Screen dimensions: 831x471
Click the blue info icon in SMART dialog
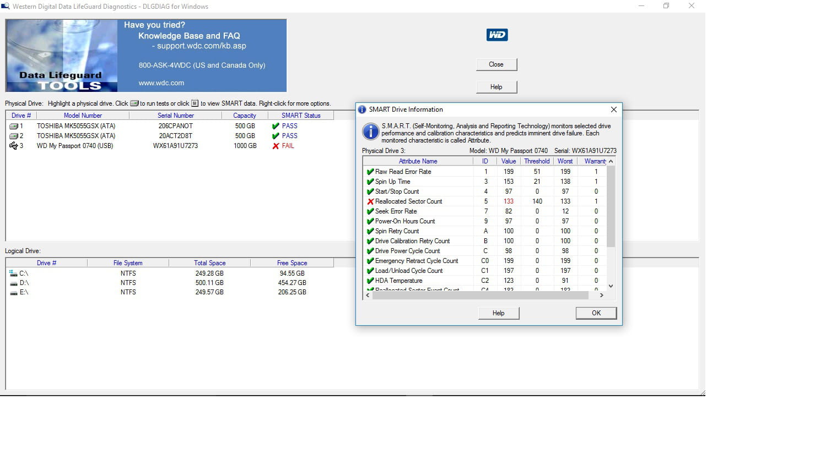[370, 132]
